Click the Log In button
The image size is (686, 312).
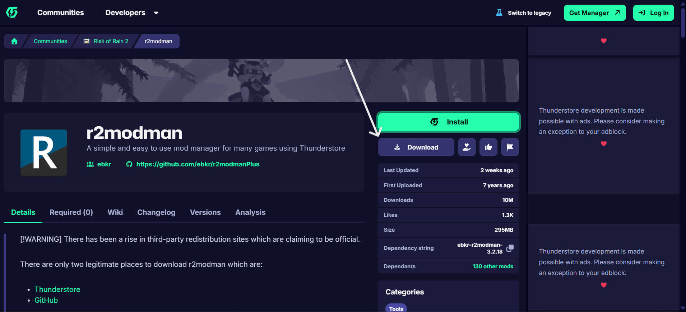pyautogui.click(x=654, y=13)
